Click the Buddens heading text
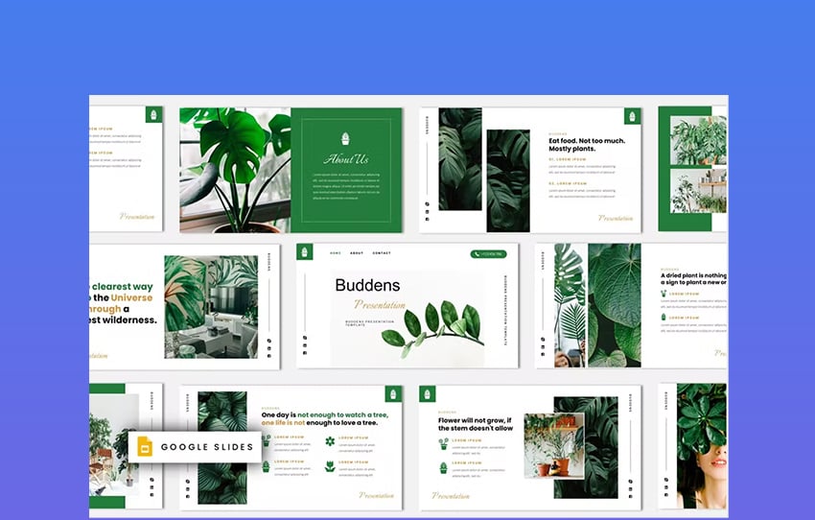Viewport: 815px width, 520px height. point(367,285)
